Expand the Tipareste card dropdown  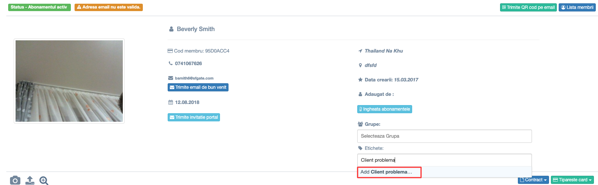pyautogui.click(x=572, y=180)
